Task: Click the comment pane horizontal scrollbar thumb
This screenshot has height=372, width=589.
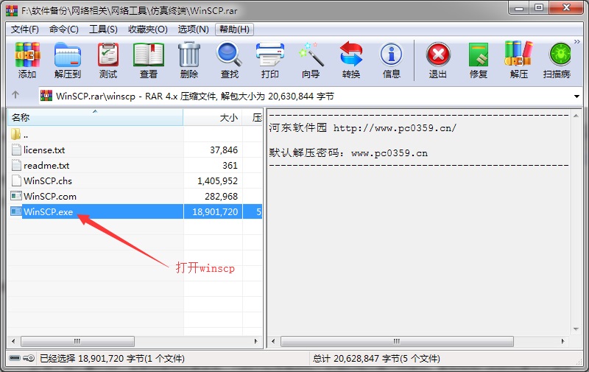Action: pyautogui.click(x=397, y=341)
